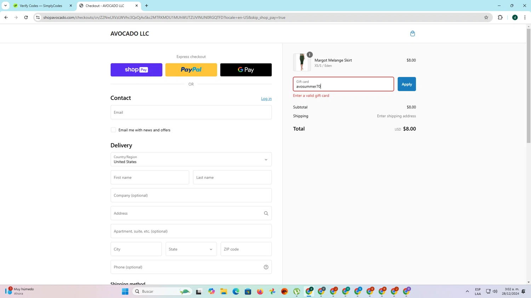The width and height of the screenshot is (531, 298).
Task: Open the Extensions puzzle icon
Action: pos(500,17)
